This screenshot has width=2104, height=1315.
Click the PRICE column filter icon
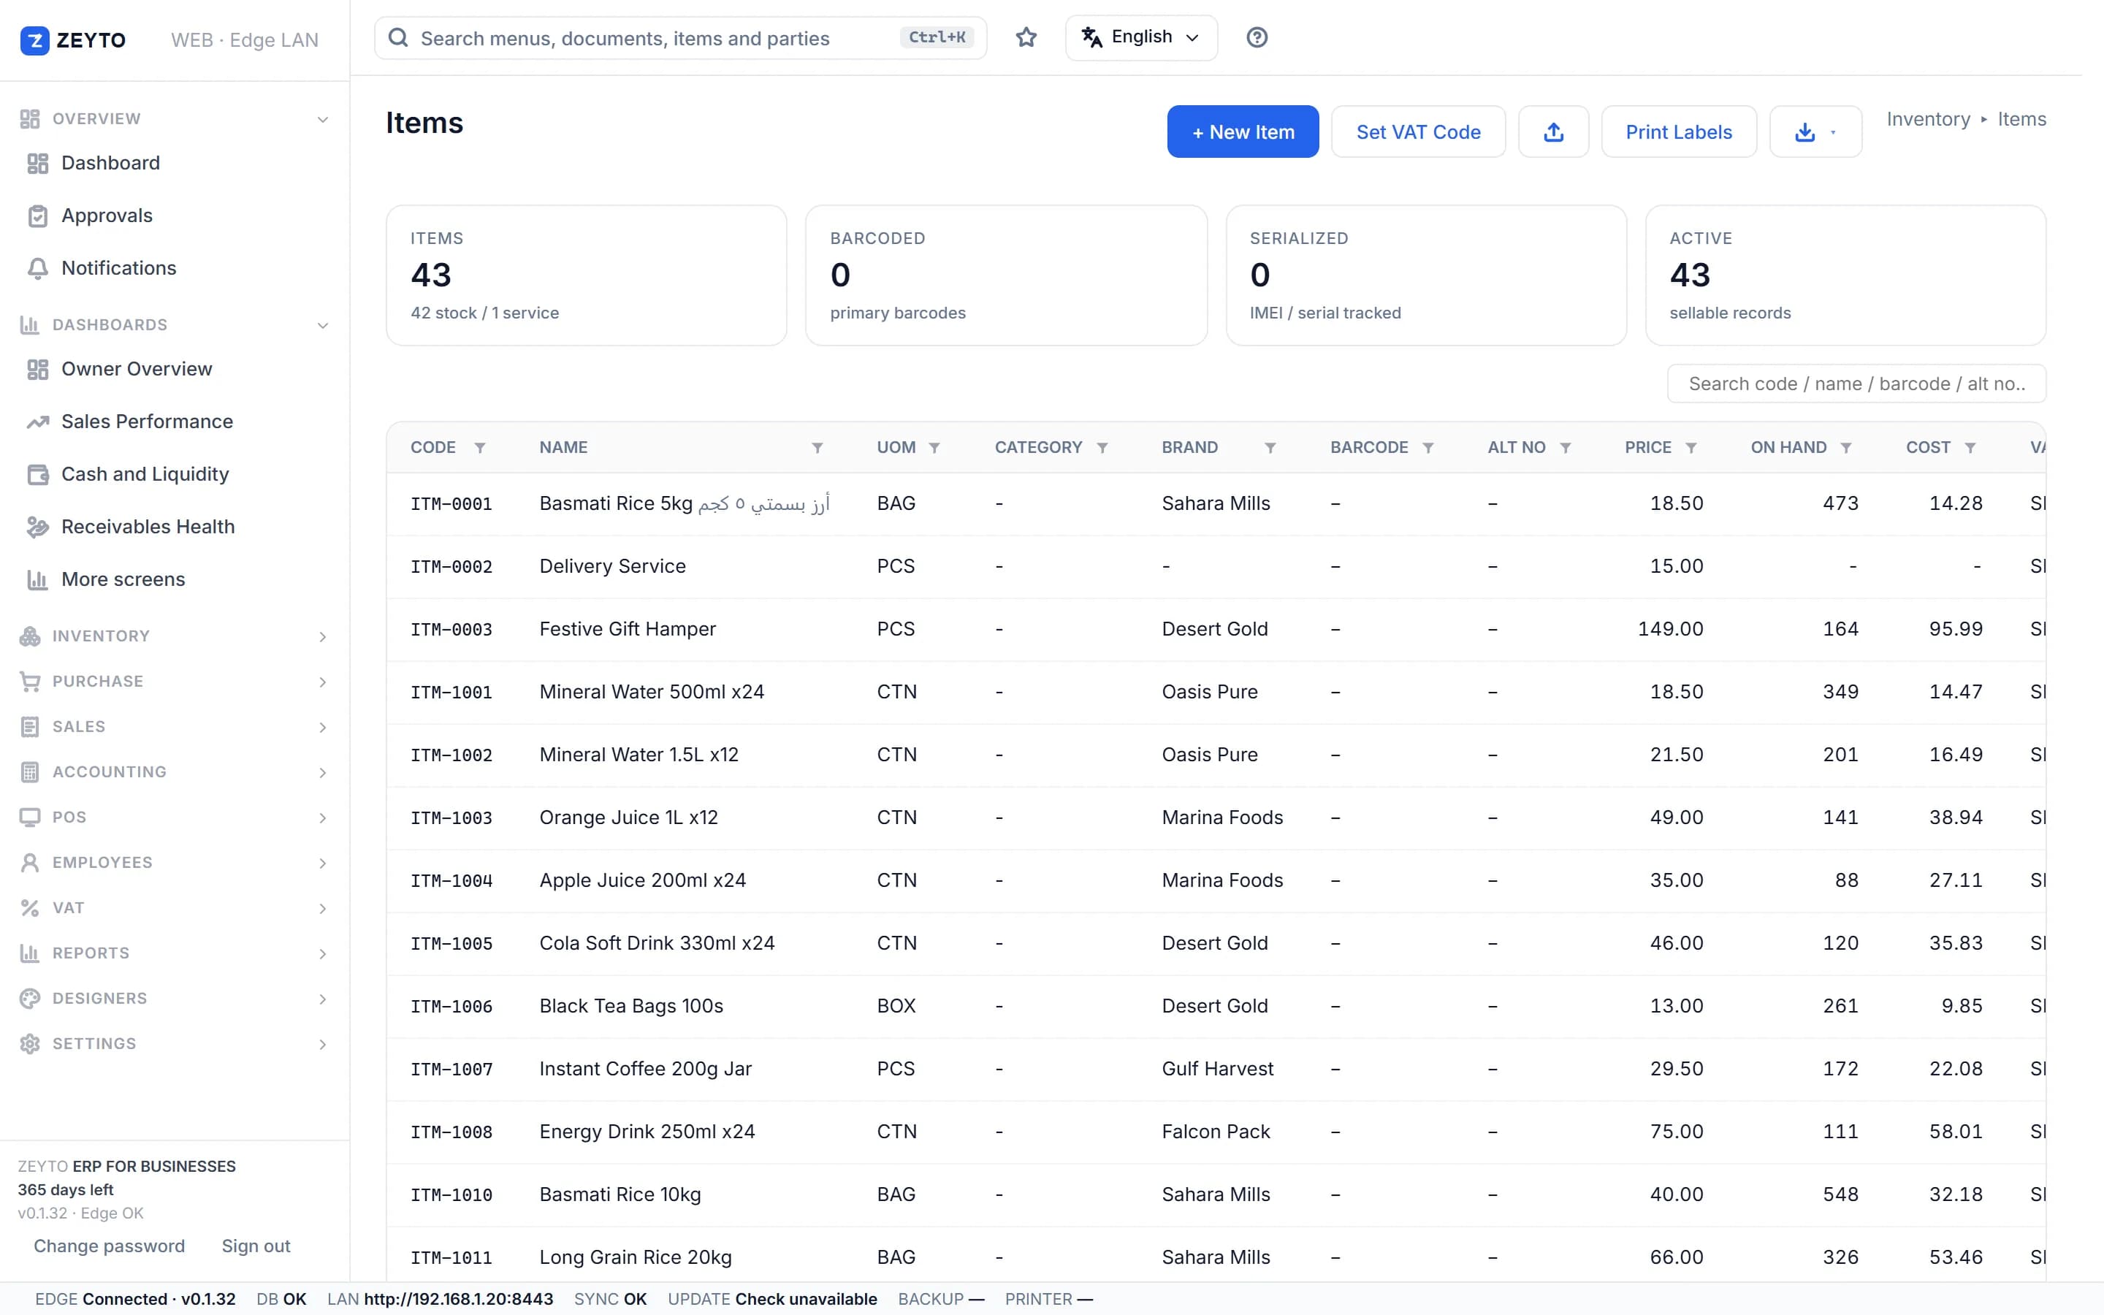(x=1691, y=448)
